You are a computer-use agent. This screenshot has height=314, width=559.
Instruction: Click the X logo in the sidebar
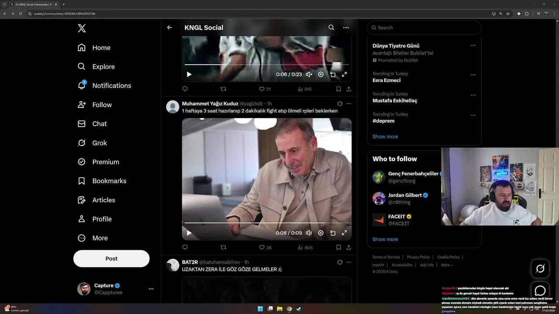(82, 28)
